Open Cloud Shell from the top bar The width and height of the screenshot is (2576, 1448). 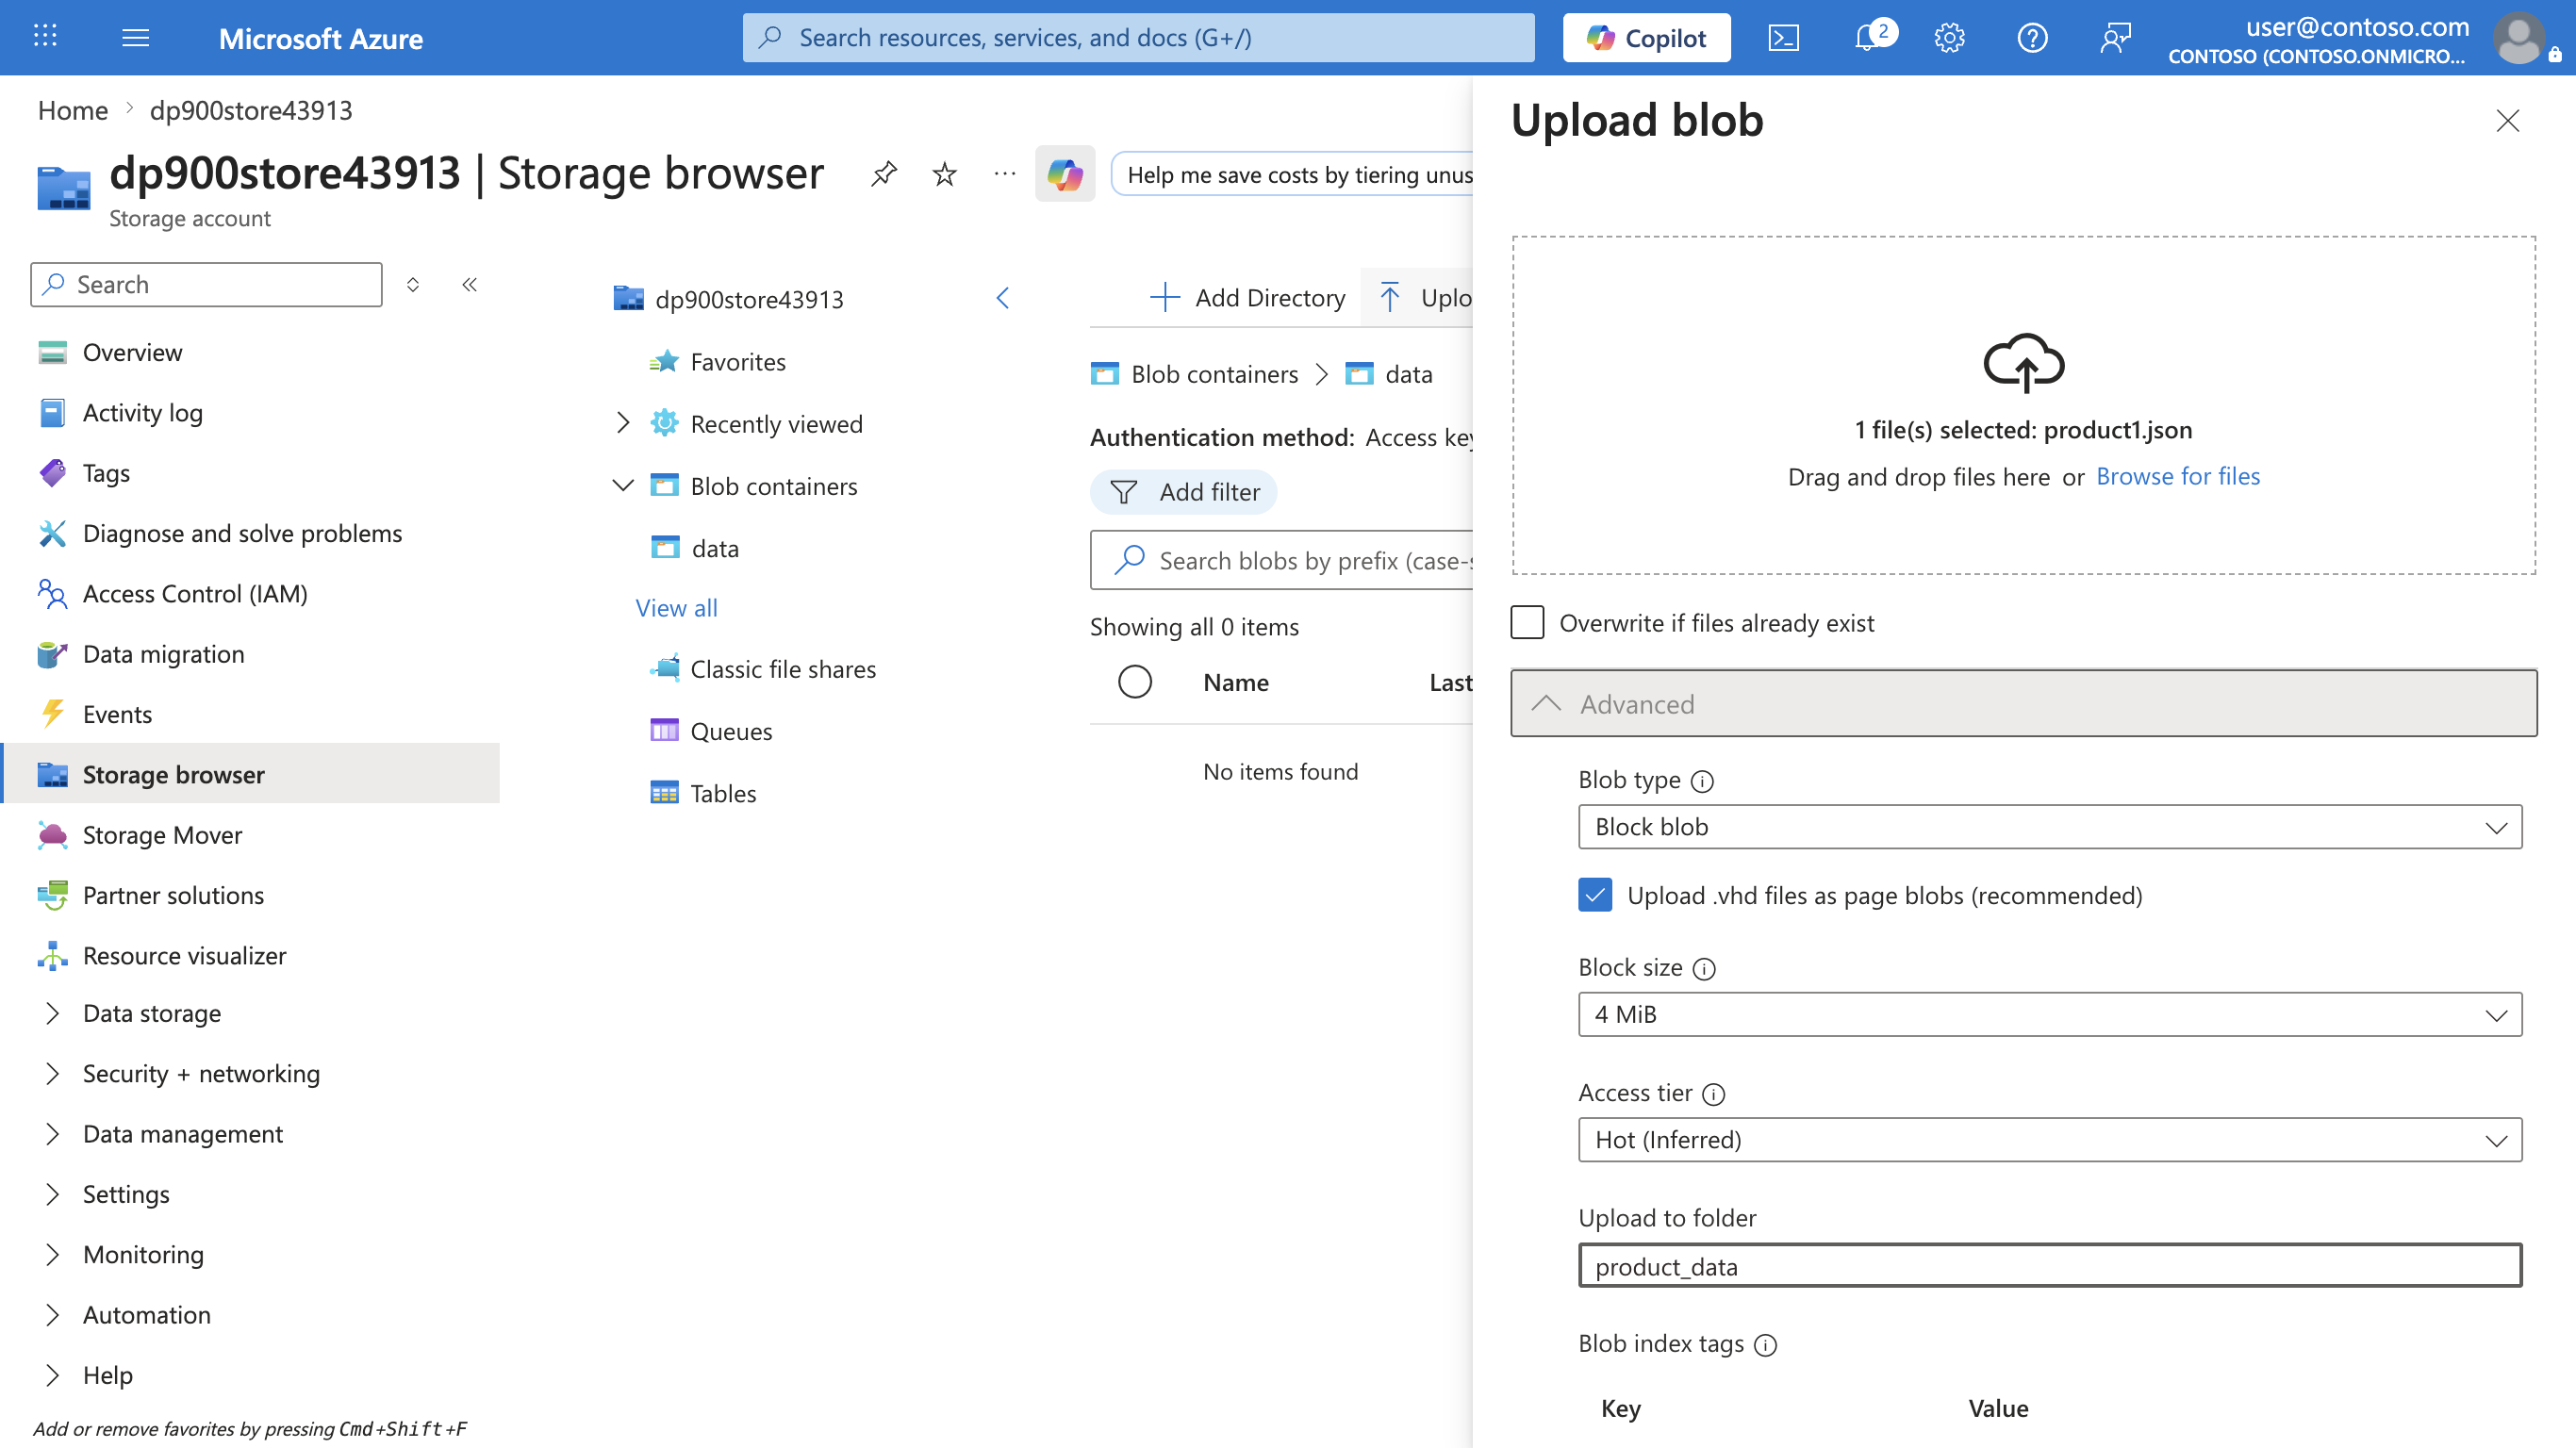pyautogui.click(x=1783, y=38)
